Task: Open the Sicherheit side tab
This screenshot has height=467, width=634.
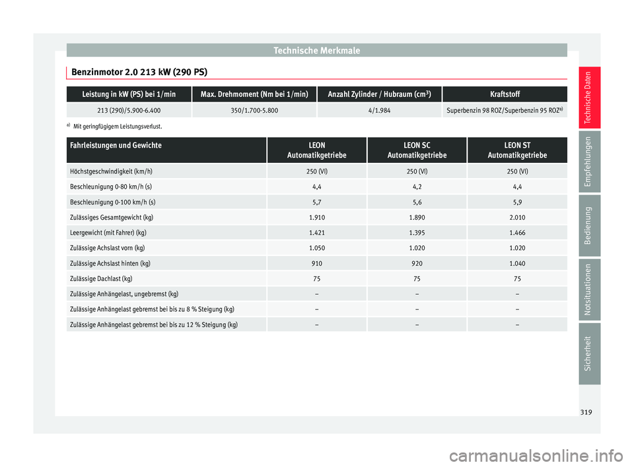Action: (589, 354)
